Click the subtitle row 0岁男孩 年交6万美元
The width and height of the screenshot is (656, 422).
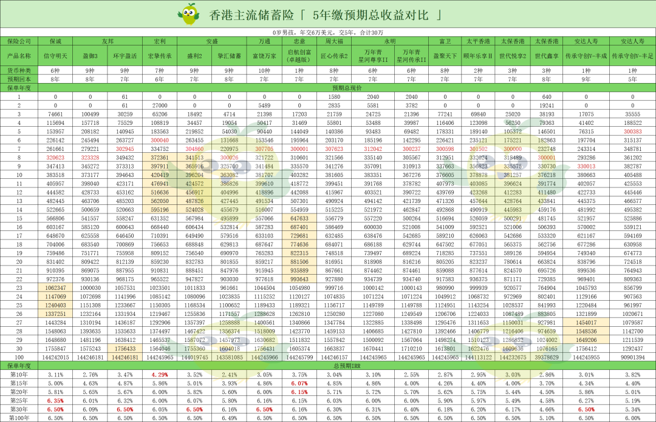coord(327,32)
